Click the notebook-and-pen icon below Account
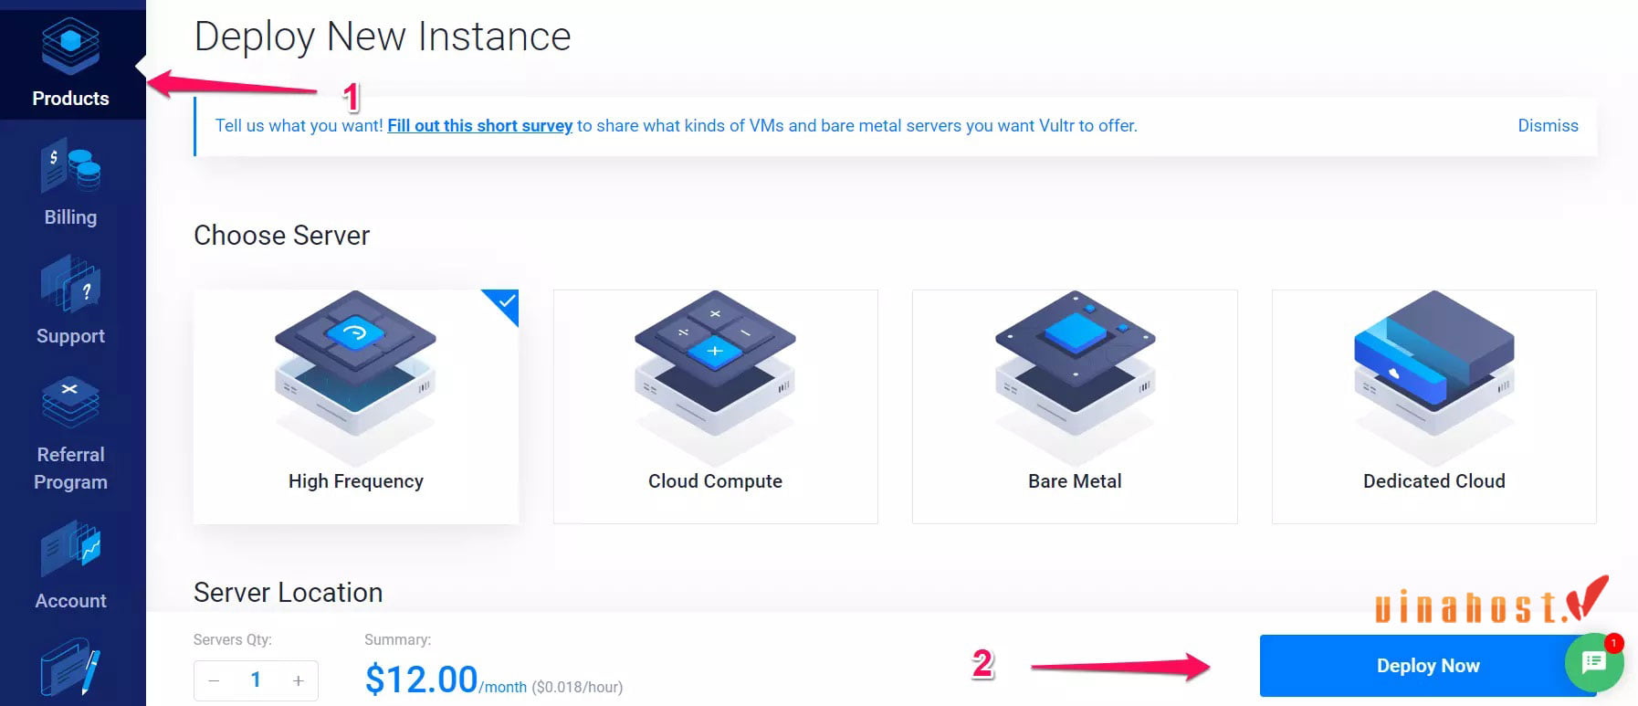 (70, 669)
